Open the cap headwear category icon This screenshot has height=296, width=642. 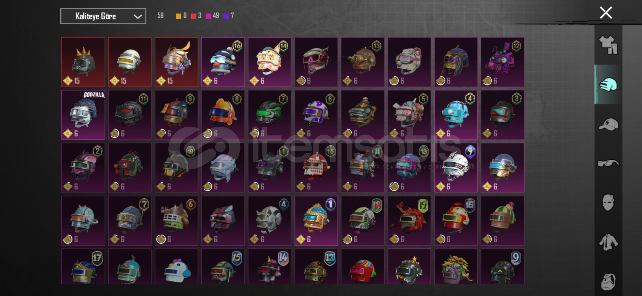click(608, 124)
